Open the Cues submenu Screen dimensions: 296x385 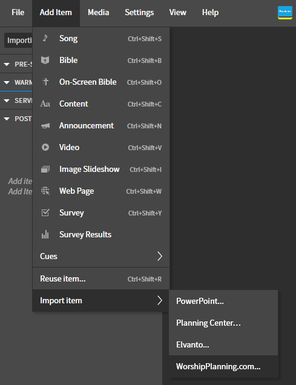tap(101, 256)
